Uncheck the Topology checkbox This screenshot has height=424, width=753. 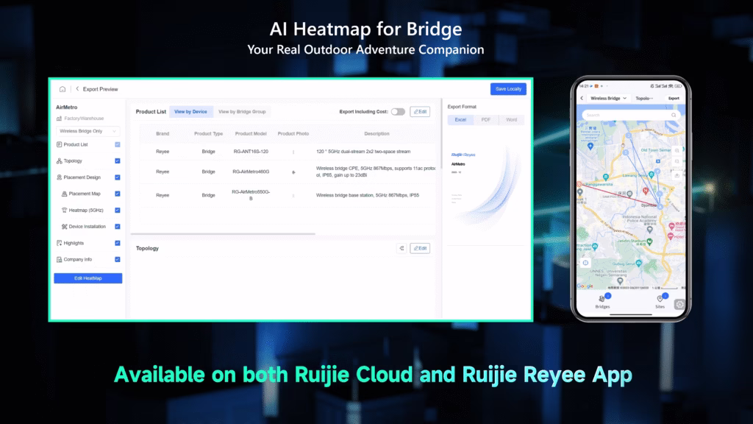coord(118,161)
